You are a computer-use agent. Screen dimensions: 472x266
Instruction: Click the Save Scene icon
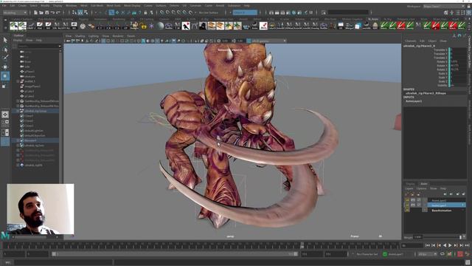pos(46,13)
